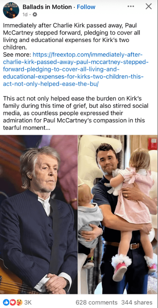The width and height of the screenshot is (158, 308).
Task: View the 3K reactions count
Action: (x=28, y=302)
